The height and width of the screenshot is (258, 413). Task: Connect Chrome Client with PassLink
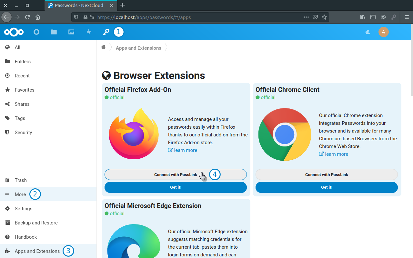coord(327,174)
